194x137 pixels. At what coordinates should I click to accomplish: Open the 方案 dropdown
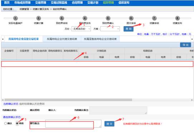[x=110, y=29]
